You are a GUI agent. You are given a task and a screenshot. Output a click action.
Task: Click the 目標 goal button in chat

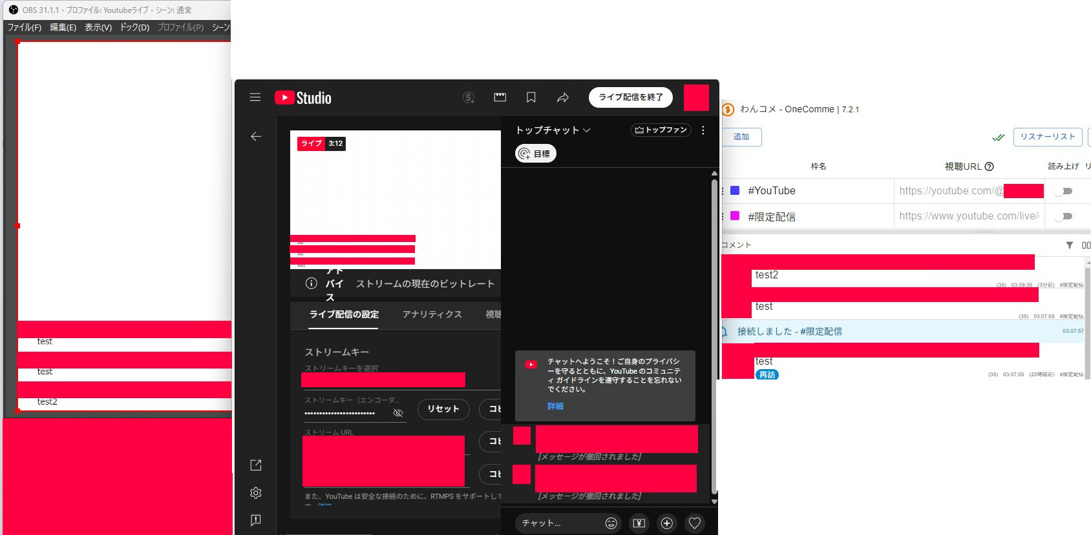pyautogui.click(x=536, y=154)
